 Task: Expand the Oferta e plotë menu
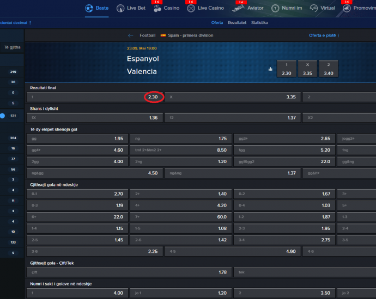click(324, 35)
